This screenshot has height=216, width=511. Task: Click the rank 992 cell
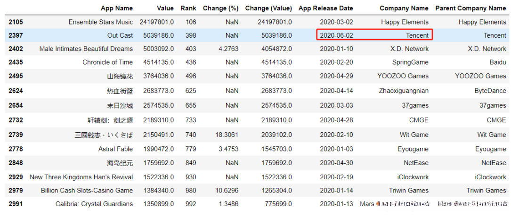point(191,204)
